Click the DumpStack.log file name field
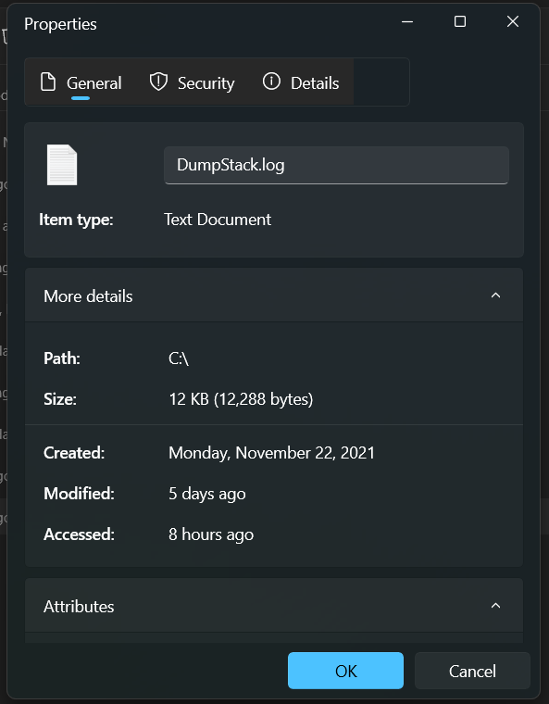 pyautogui.click(x=336, y=165)
